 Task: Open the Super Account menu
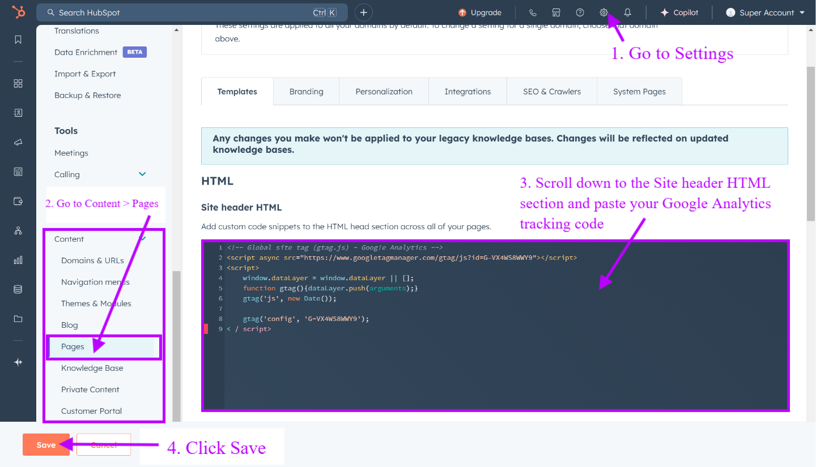(x=766, y=12)
